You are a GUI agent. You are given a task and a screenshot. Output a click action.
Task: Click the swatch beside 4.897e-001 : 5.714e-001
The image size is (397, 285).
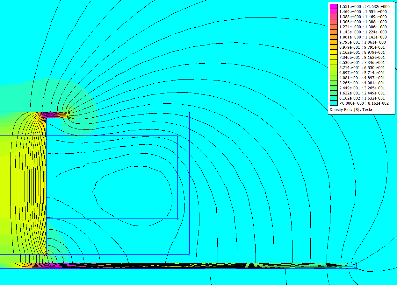pos(334,73)
